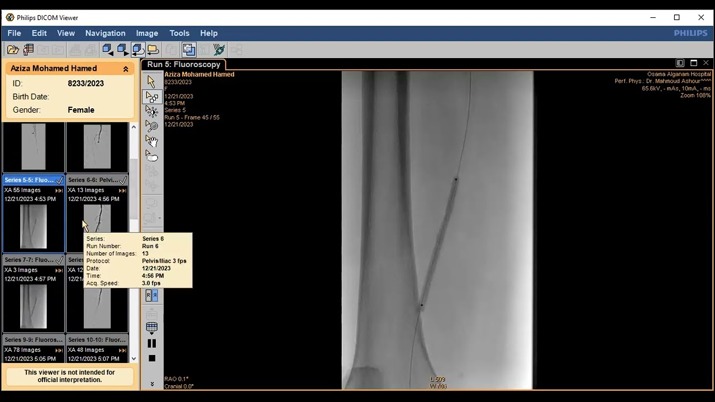Open the Image menu

147,33
